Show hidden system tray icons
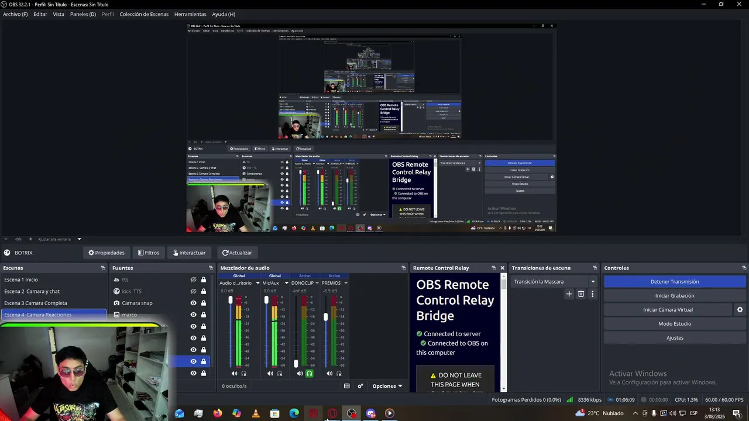The height and width of the screenshot is (421, 749). 635,413
